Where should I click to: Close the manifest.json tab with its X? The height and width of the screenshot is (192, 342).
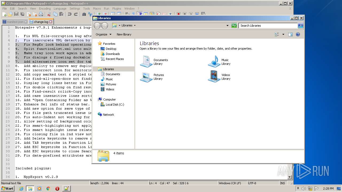pos(26,22)
